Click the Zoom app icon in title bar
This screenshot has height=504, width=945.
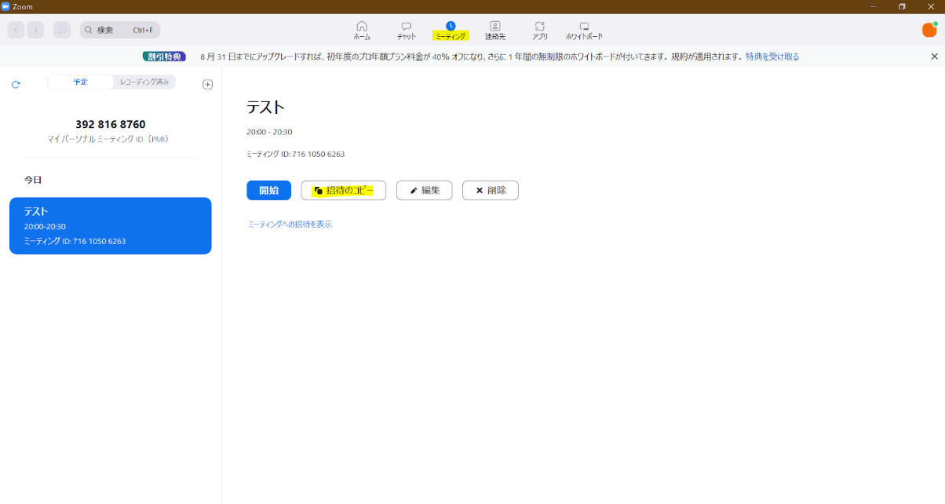click(5, 6)
